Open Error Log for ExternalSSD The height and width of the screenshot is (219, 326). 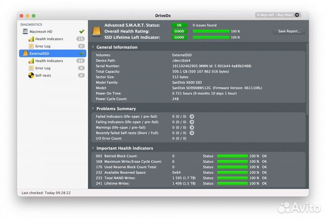pos(53,68)
